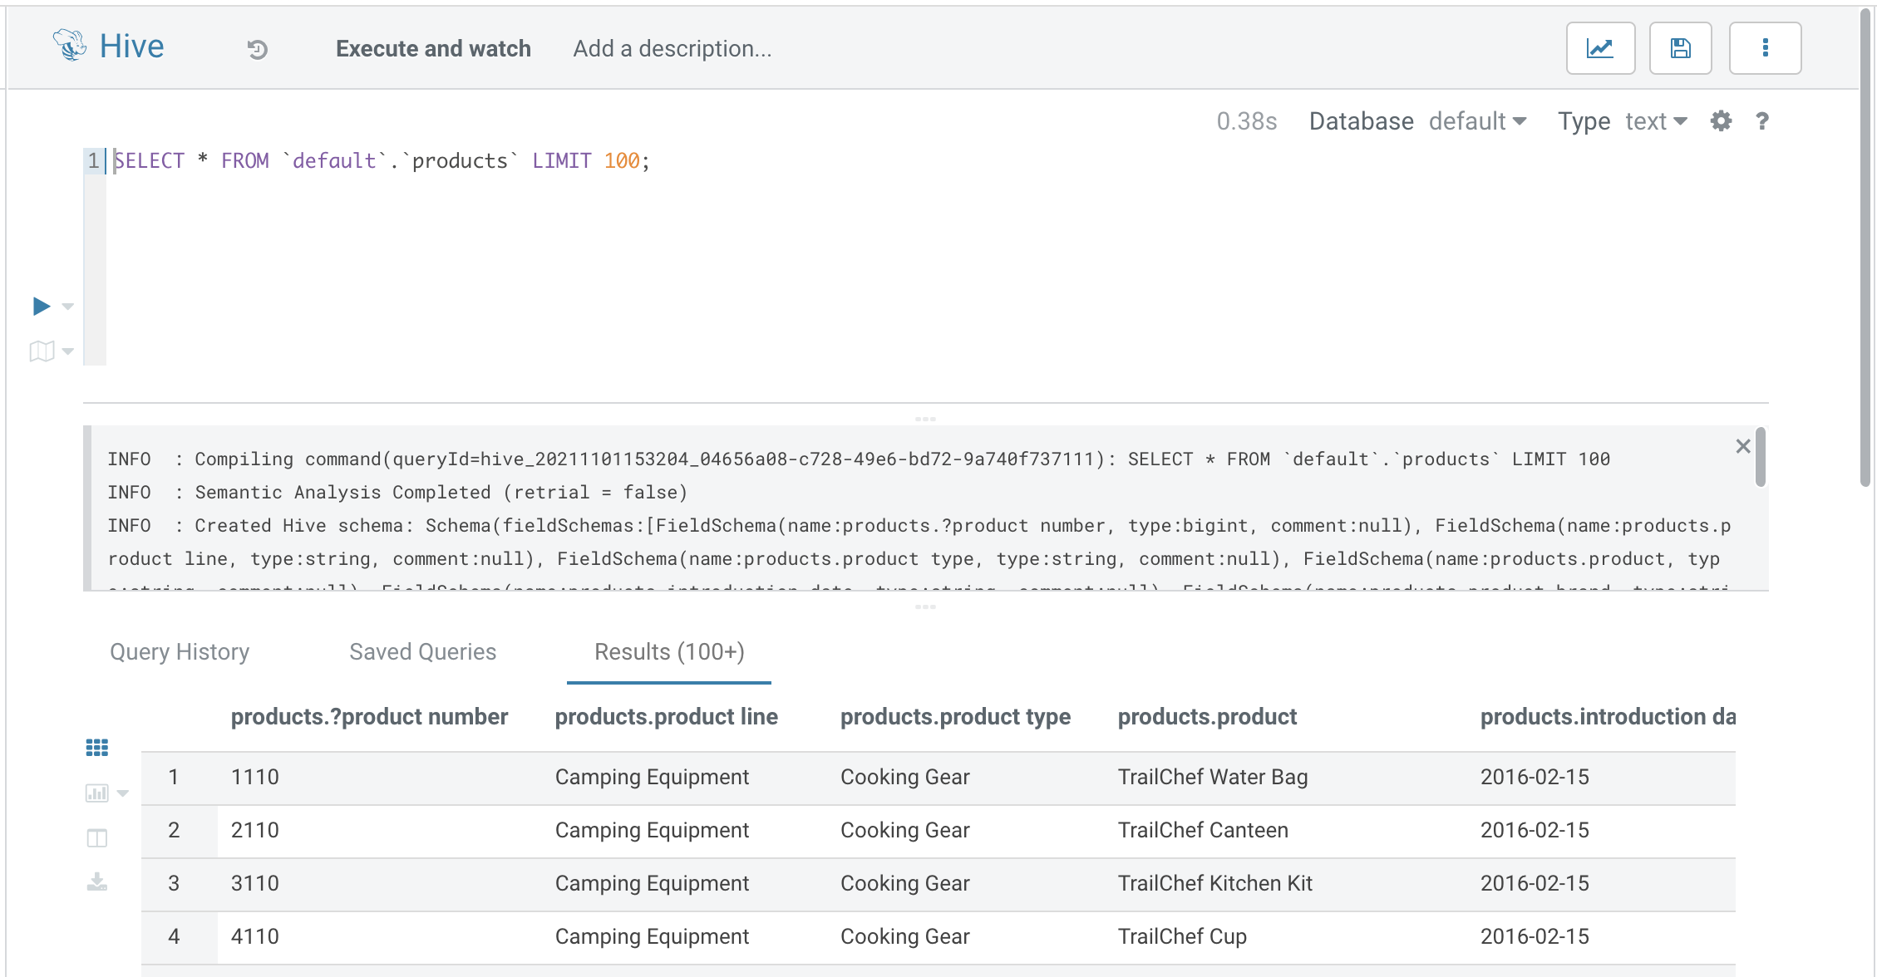Switch to the Query History tab

(x=180, y=652)
